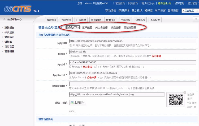Open 网站首页 link in header
199x126 pixels.
coord(133,3)
